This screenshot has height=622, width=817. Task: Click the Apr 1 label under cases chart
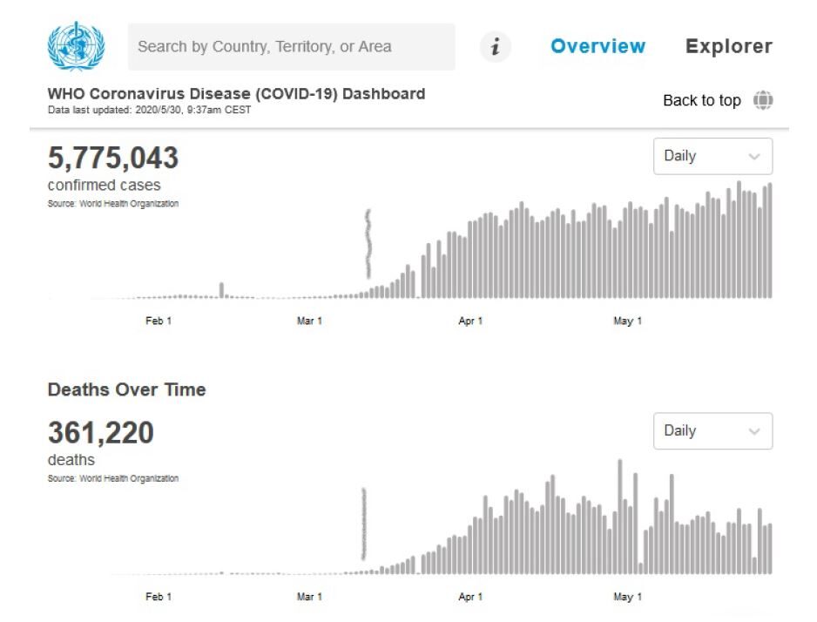pyautogui.click(x=470, y=321)
